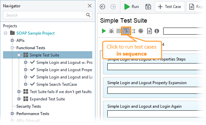Expand Test Suite fails if we don't get faults
206x125 pixels.
pyautogui.click(x=19, y=92)
